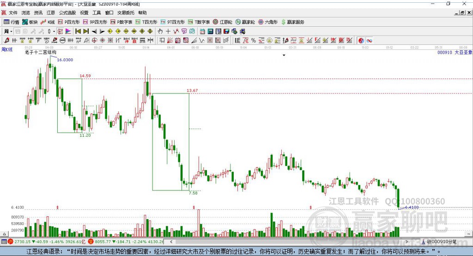This screenshot has width=473, height=256.
Task: Click the 老子十二宫结构 chart label
Action: (41, 52)
